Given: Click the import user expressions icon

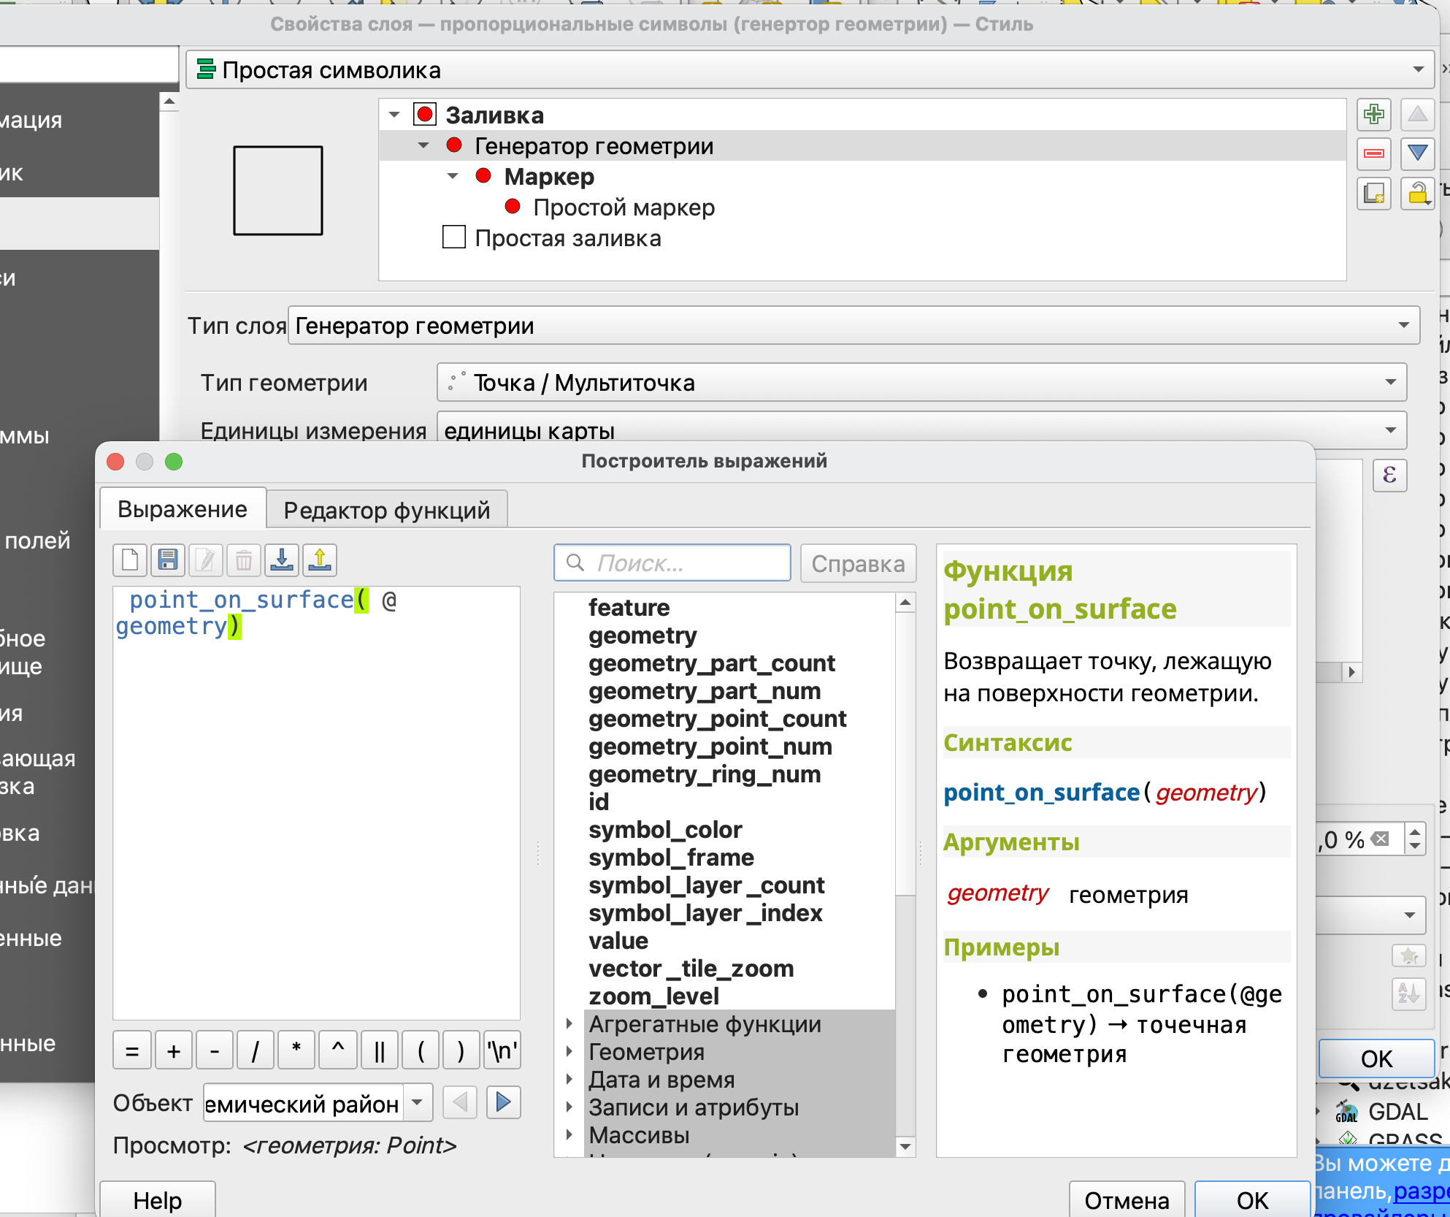Looking at the screenshot, I should (x=282, y=560).
